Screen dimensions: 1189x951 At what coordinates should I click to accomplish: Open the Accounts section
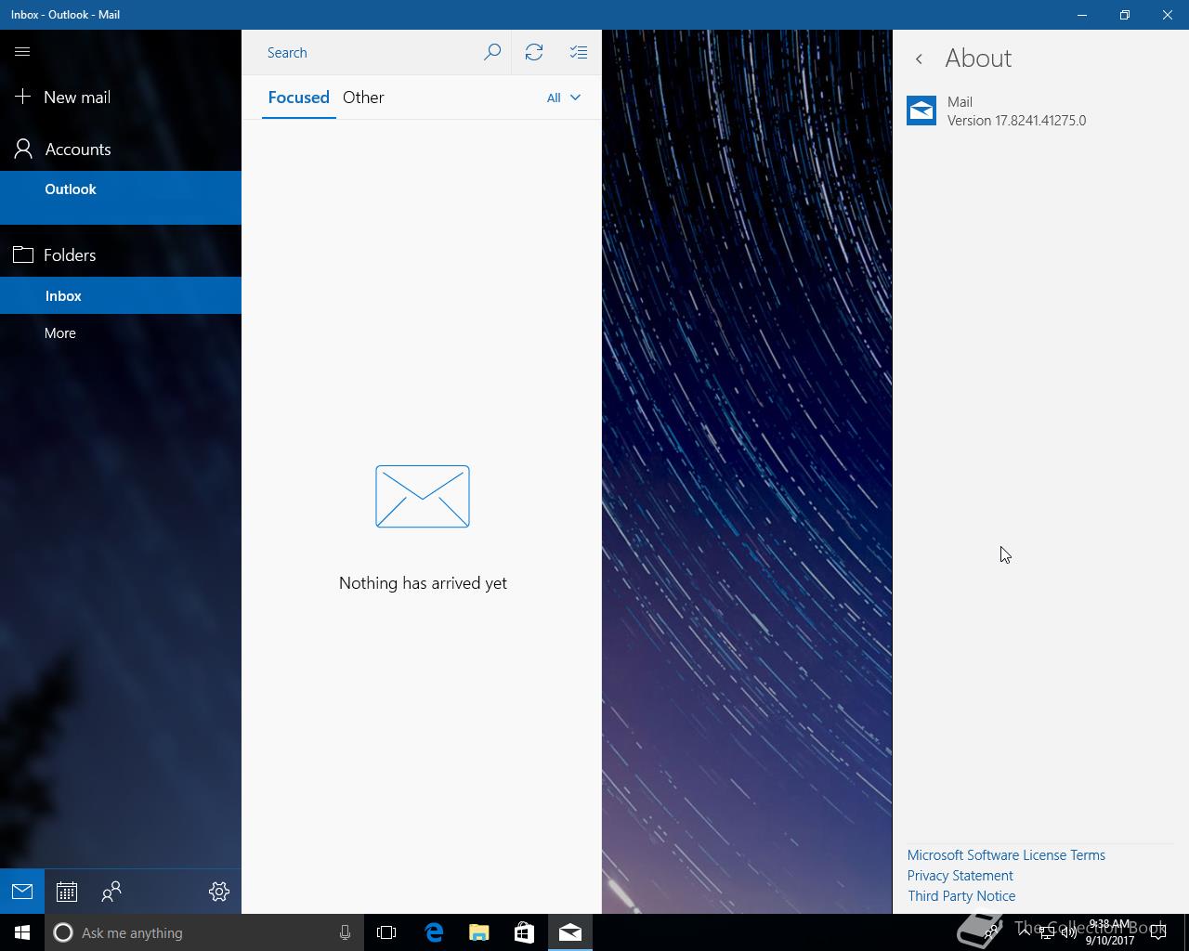tap(121, 149)
